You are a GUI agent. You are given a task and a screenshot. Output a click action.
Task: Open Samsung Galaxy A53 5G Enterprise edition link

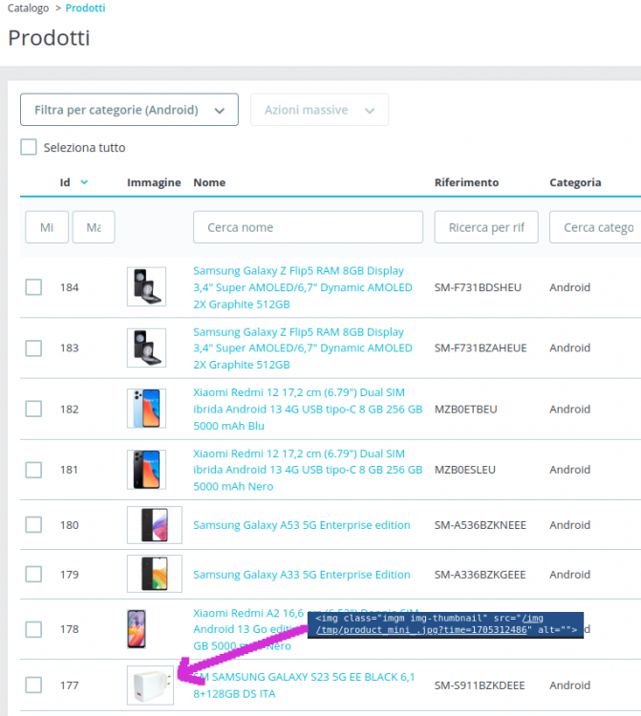[x=302, y=525]
